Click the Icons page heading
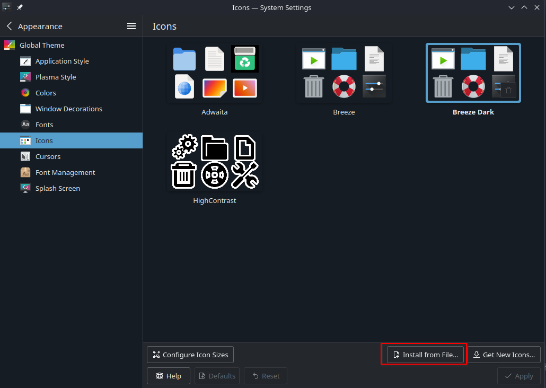This screenshot has height=388, width=546. click(x=164, y=26)
